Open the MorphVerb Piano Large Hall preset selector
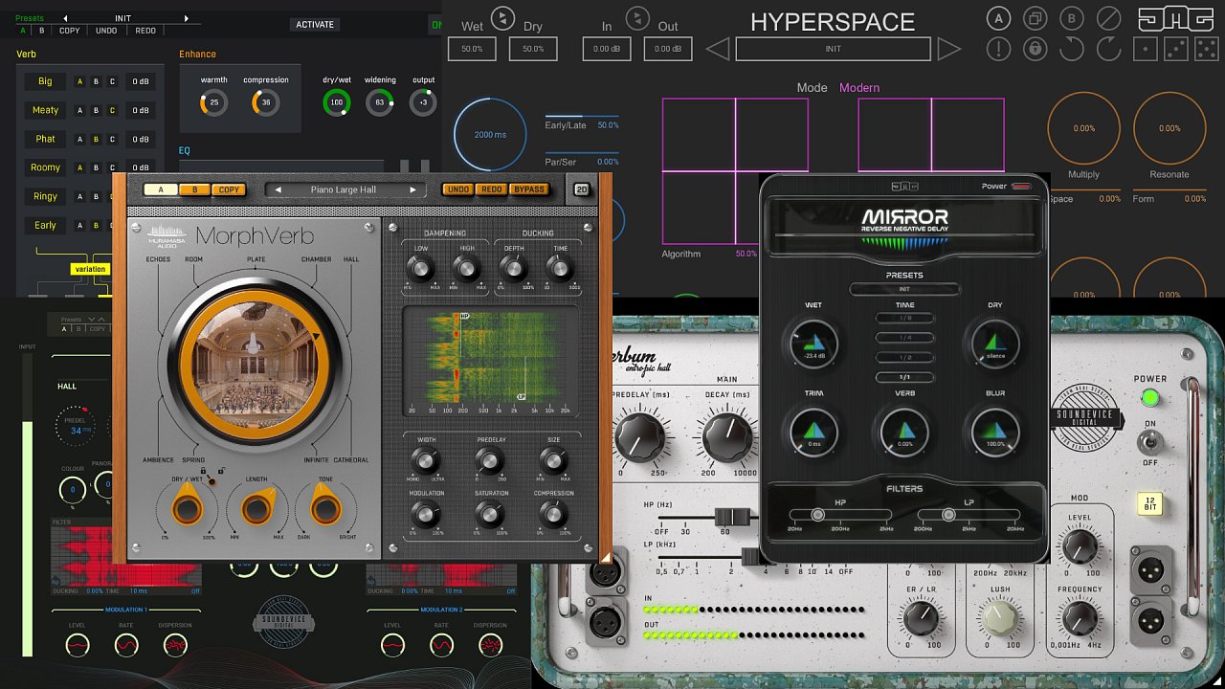The image size is (1225, 689). (345, 189)
